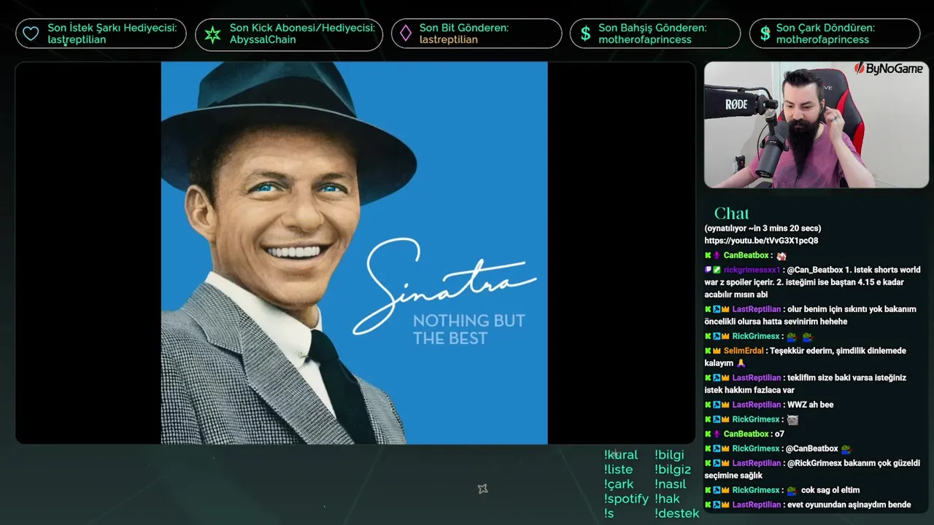This screenshot has height=525, width=934.
Task: Click the green star icon beside Son Kick Abonesi
Action: [x=212, y=34]
